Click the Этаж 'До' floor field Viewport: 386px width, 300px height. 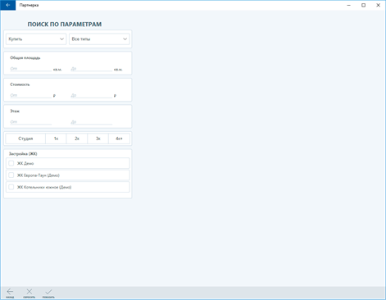pyautogui.click(x=91, y=122)
